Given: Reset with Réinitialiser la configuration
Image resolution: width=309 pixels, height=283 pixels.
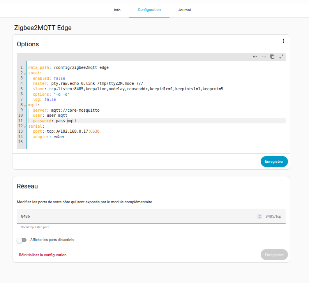Looking at the screenshot, I should tap(42, 255).
